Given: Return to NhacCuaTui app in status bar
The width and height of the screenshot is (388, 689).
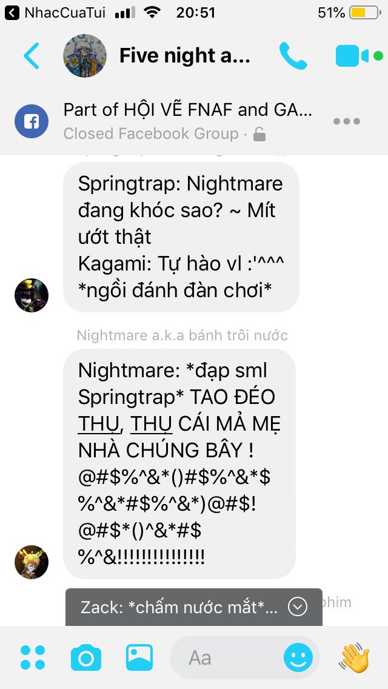Looking at the screenshot, I should (x=55, y=13).
